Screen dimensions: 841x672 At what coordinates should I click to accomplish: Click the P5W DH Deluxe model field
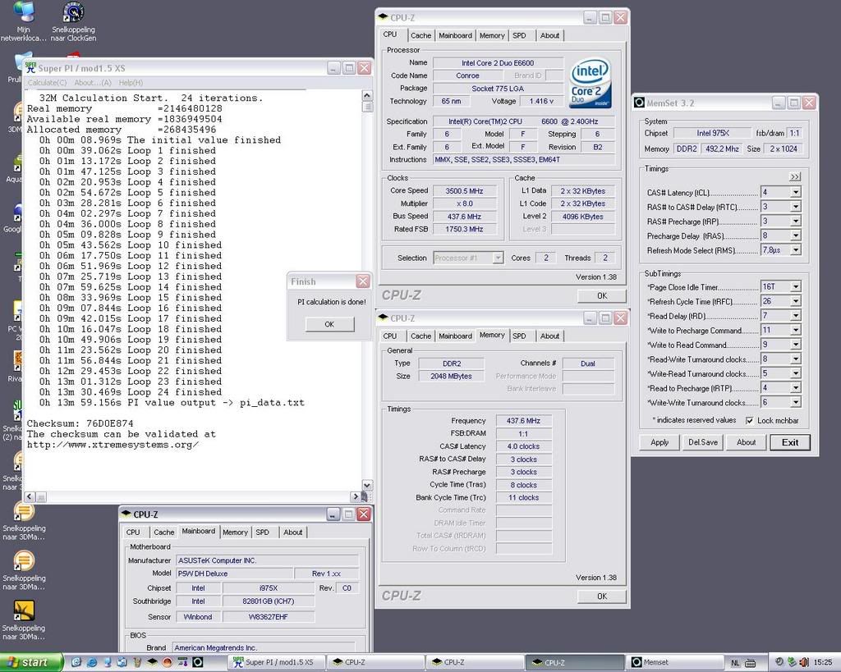(x=234, y=574)
